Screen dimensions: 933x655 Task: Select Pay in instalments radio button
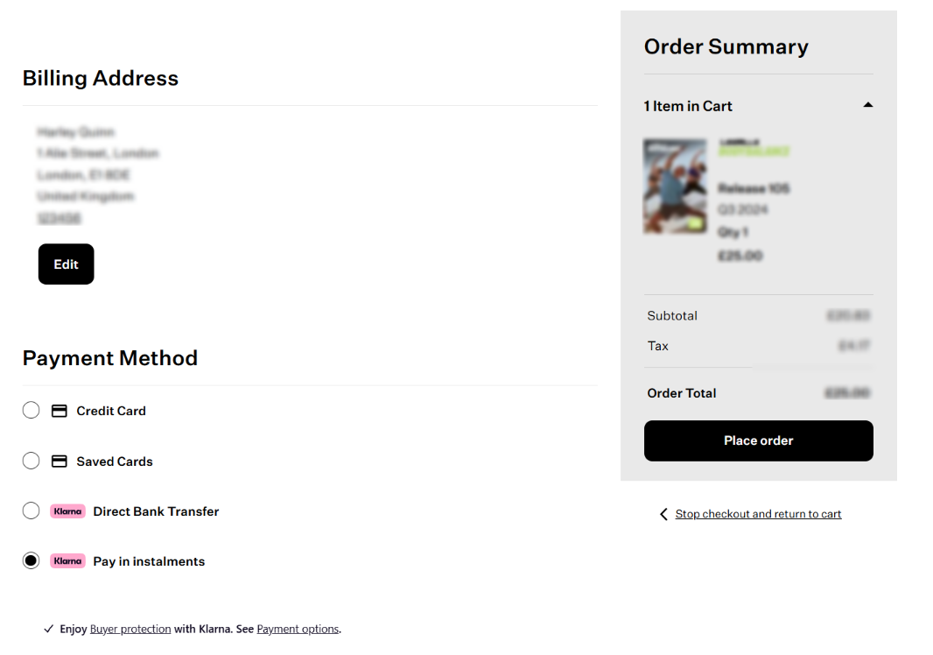[x=32, y=561]
